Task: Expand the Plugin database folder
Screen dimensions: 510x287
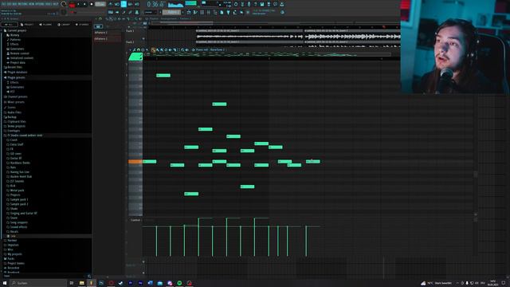Action: point(18,73)
